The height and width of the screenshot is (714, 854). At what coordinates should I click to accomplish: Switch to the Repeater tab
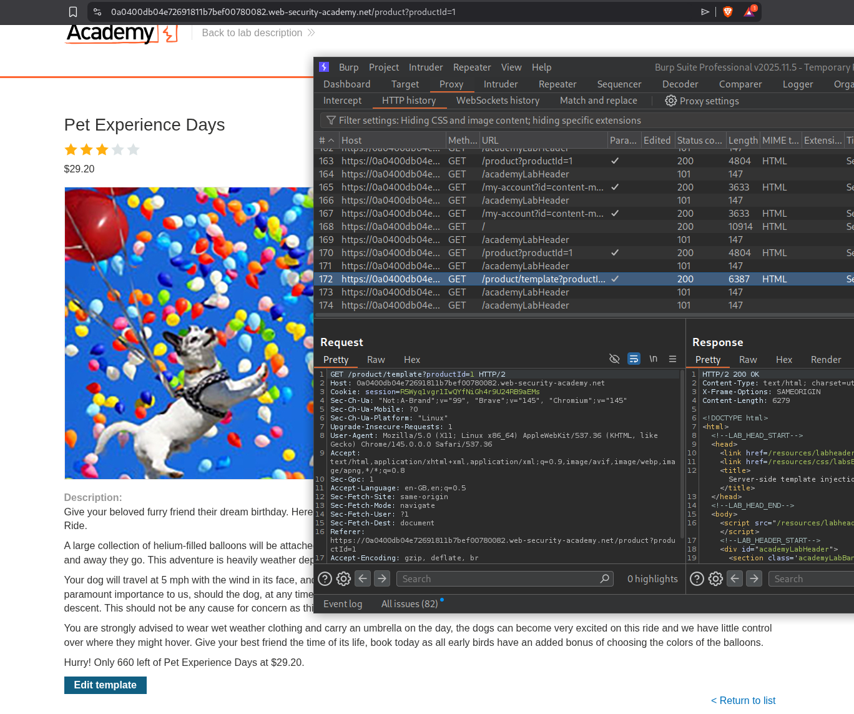tap(557, 84)
